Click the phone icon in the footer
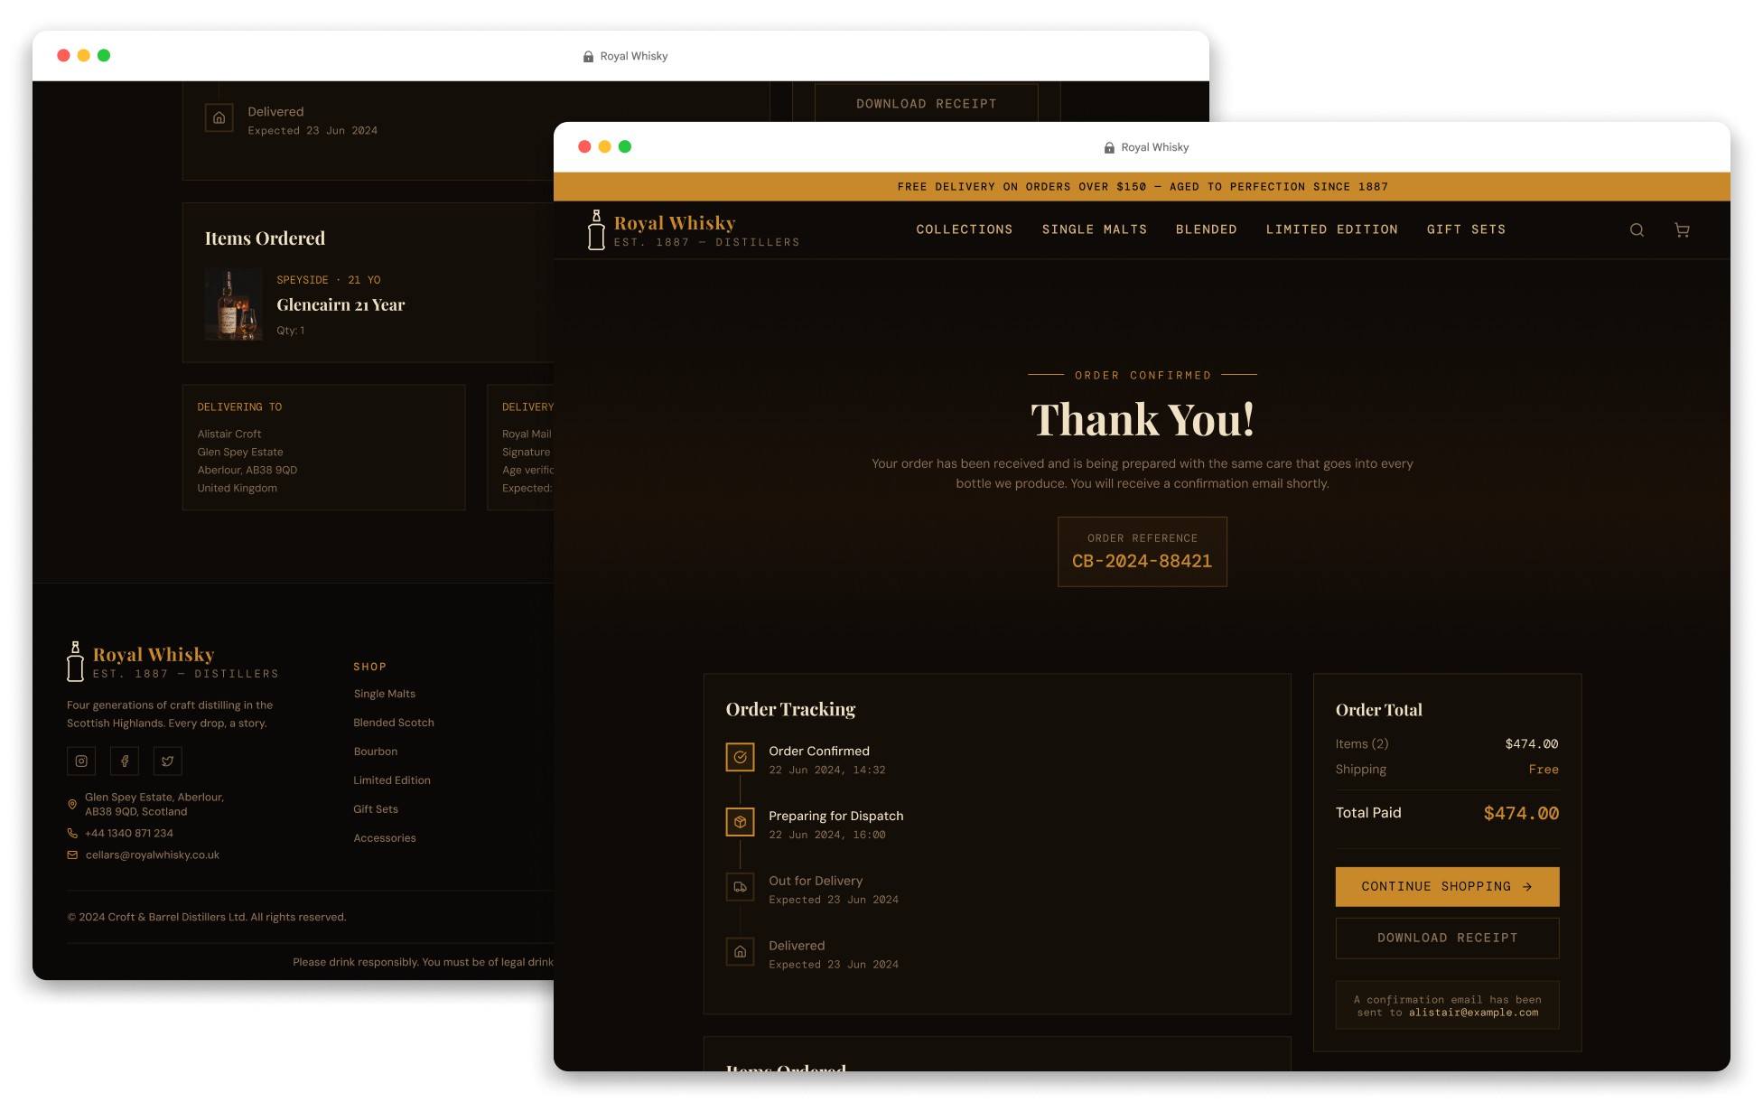This screenshot has width=1763, height=1102. 72,834
